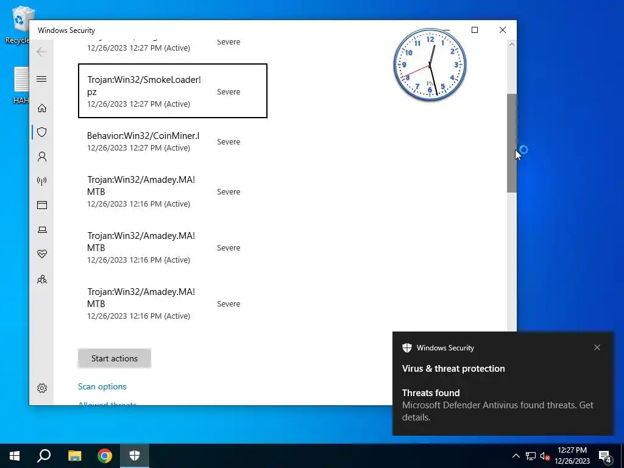
Task: Open Family options icon
Action: [x=42, y=279]
